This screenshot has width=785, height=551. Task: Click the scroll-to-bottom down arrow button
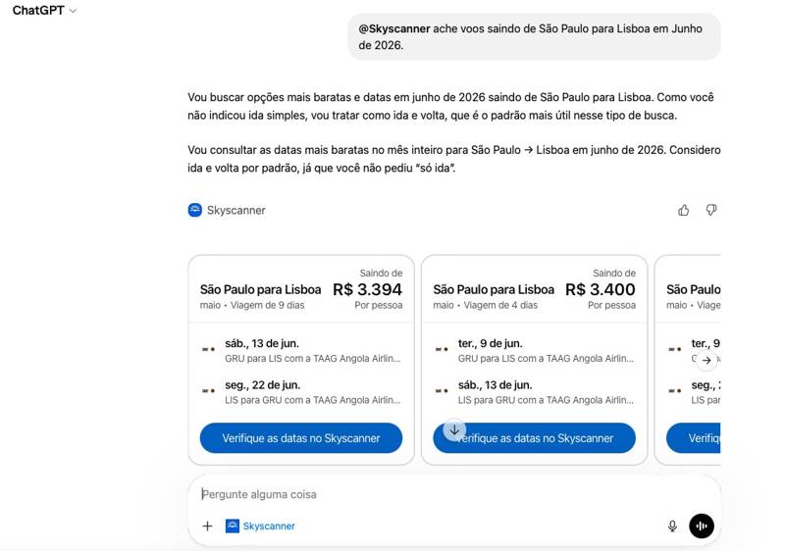coord(454,429)
